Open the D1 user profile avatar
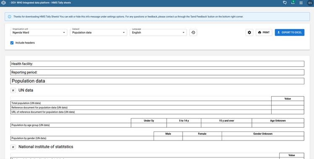The image size is (314, 159). 310,3
